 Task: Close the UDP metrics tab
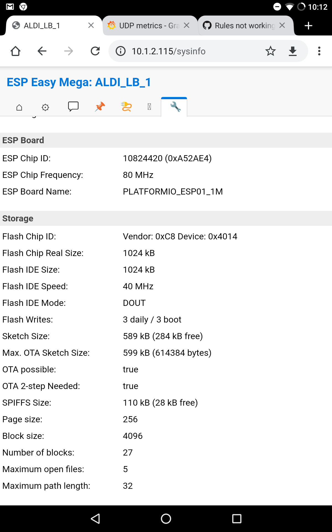[x=187, y=25]
